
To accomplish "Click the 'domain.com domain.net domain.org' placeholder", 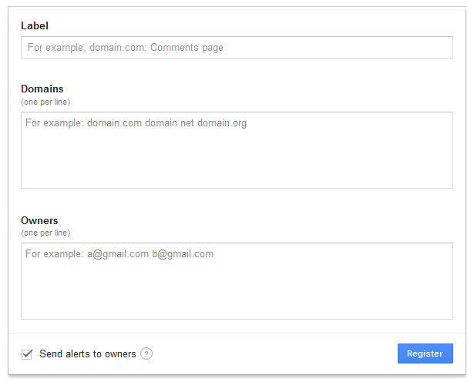I will [166, 123].
